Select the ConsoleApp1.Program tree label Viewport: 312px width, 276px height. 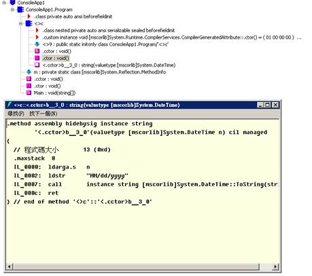49,10
